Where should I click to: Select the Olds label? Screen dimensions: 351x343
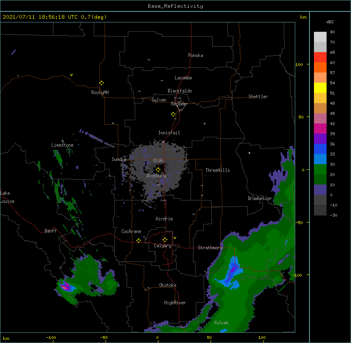(158, 161)
